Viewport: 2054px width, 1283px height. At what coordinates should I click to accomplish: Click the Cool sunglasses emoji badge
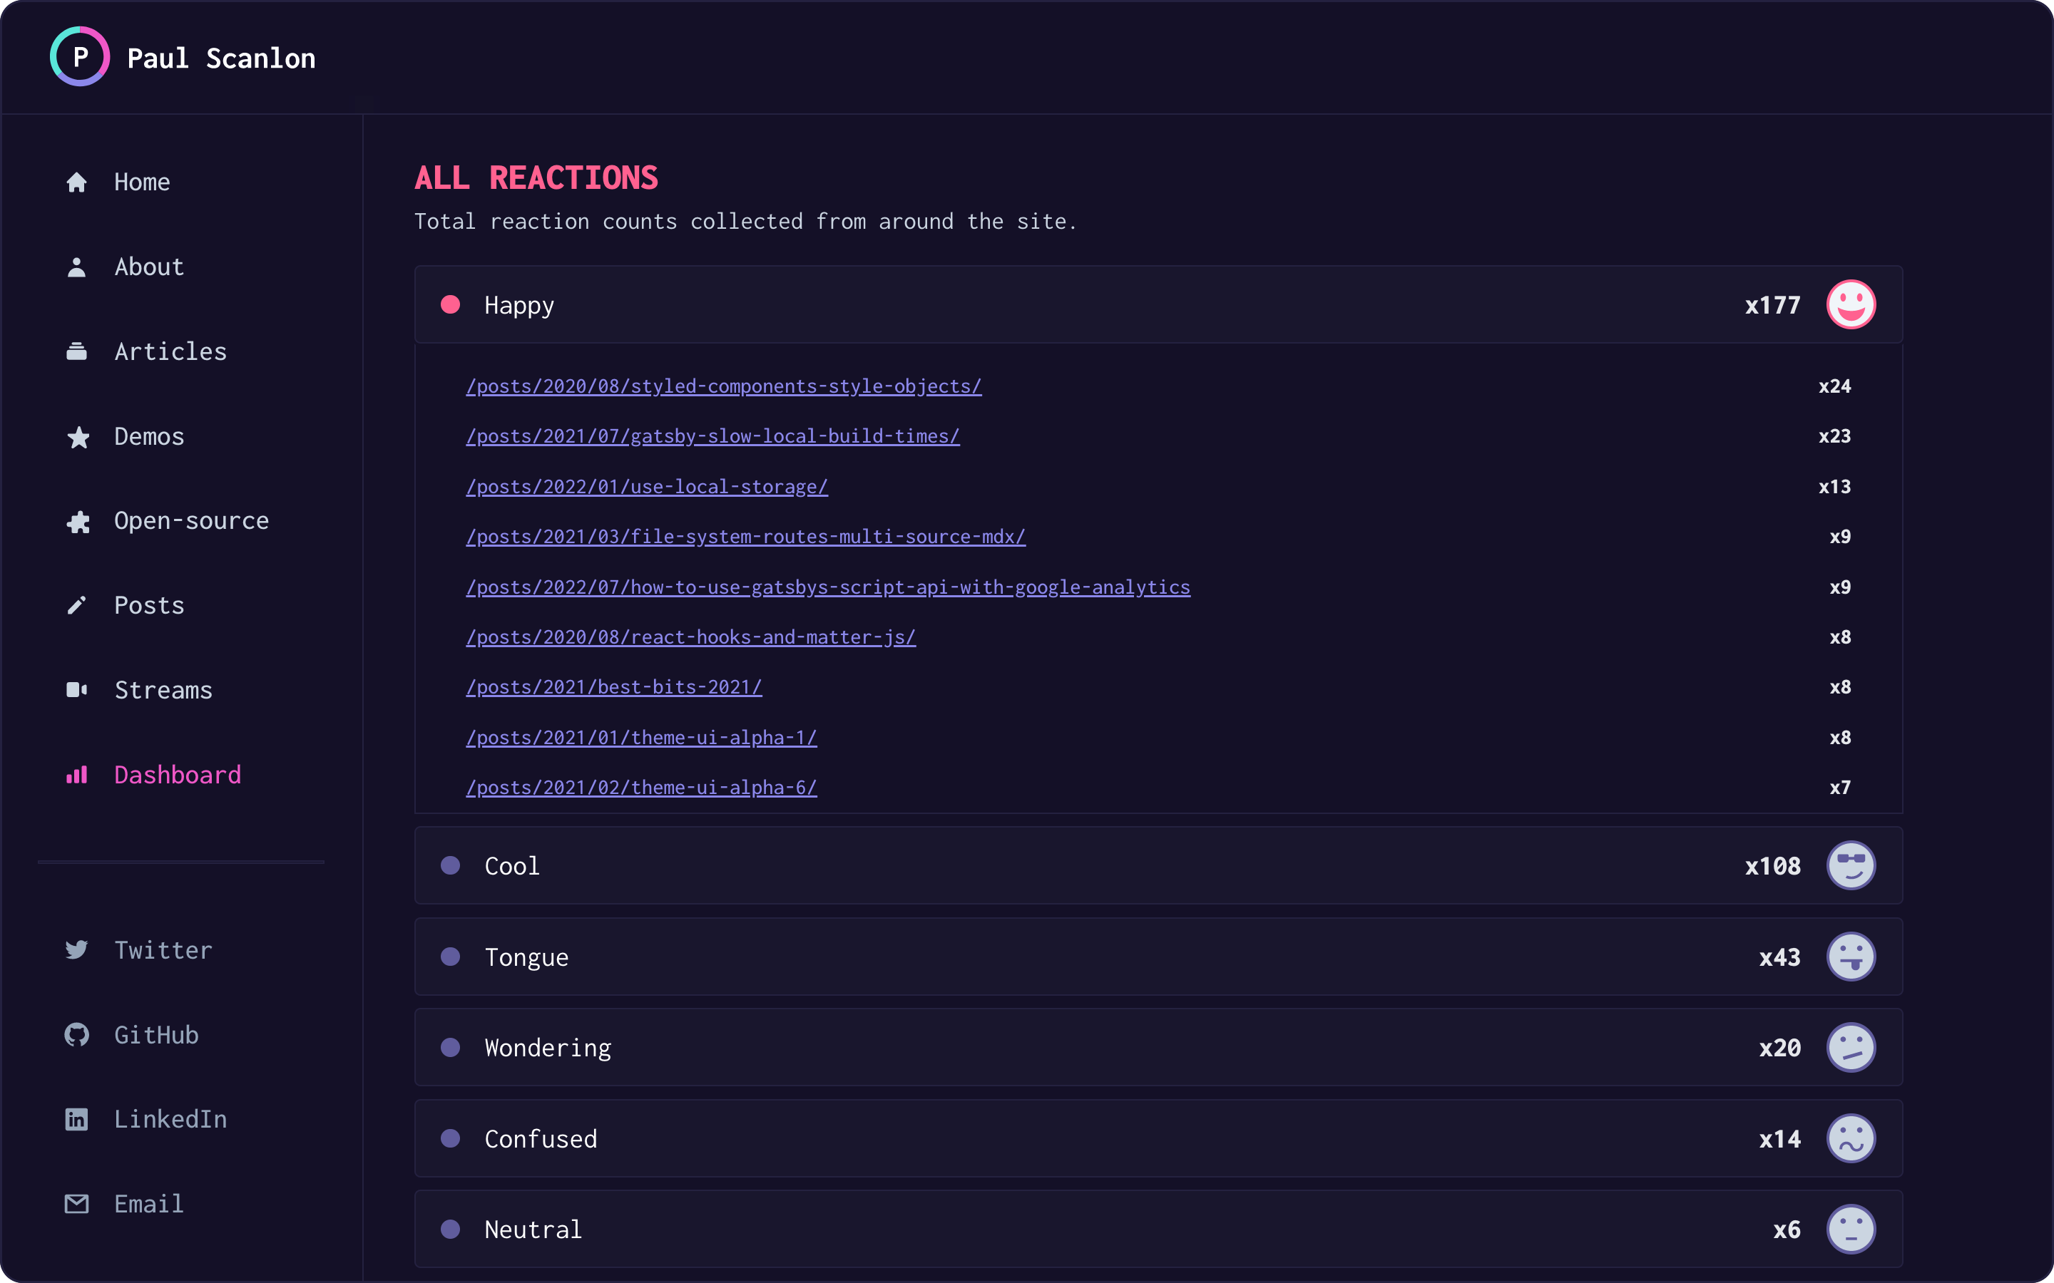(x=1851, y=865)
